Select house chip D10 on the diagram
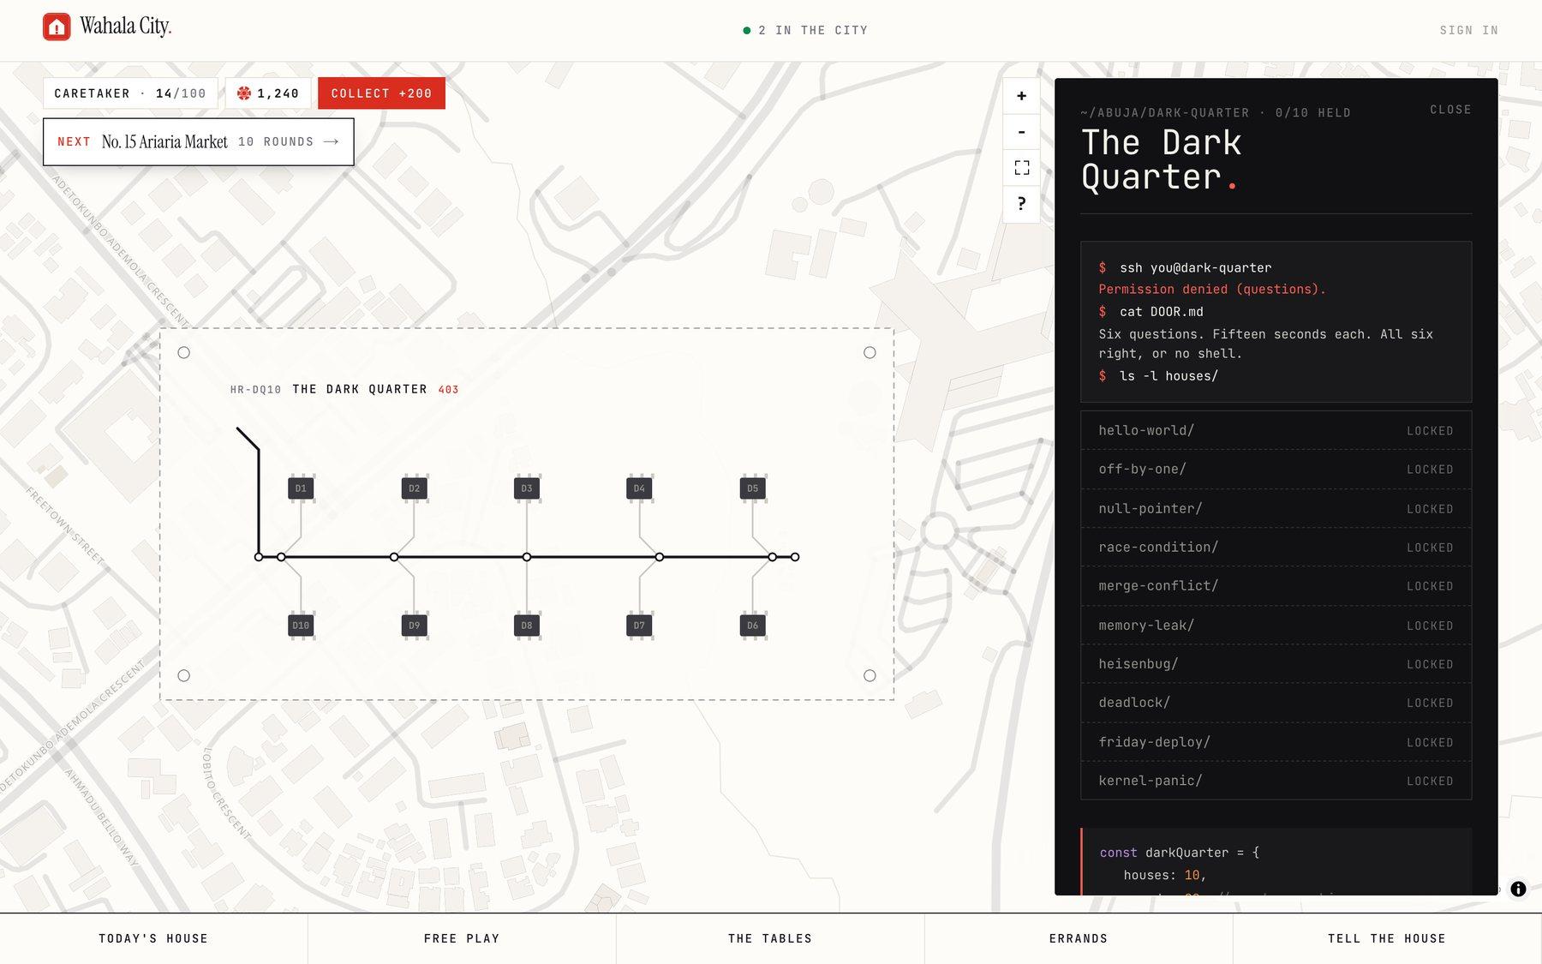 click(301, 626)
